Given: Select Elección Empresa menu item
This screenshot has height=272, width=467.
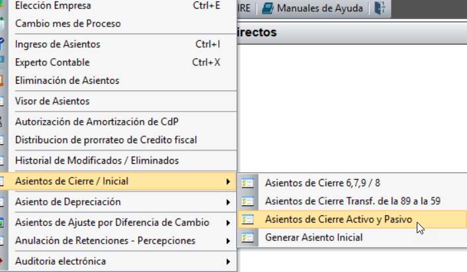Looking at the screenshot, I should click(123, 6).
